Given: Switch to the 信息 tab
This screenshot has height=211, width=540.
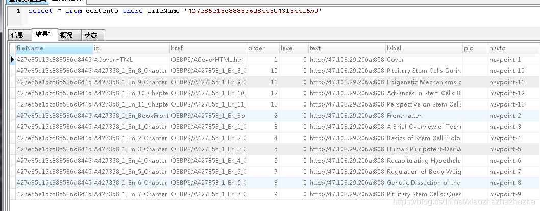Looking at the screenshot, I should (x=20, y=35).
